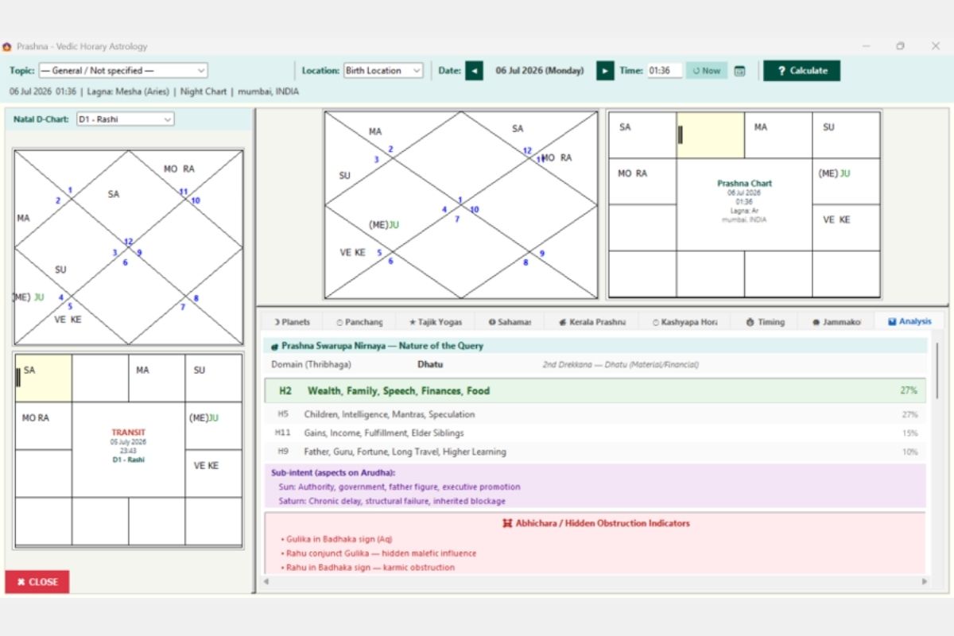Open the Topic dropdown
Image resolution: width=954 pixels, height=636 pixels.
(122, 71)
